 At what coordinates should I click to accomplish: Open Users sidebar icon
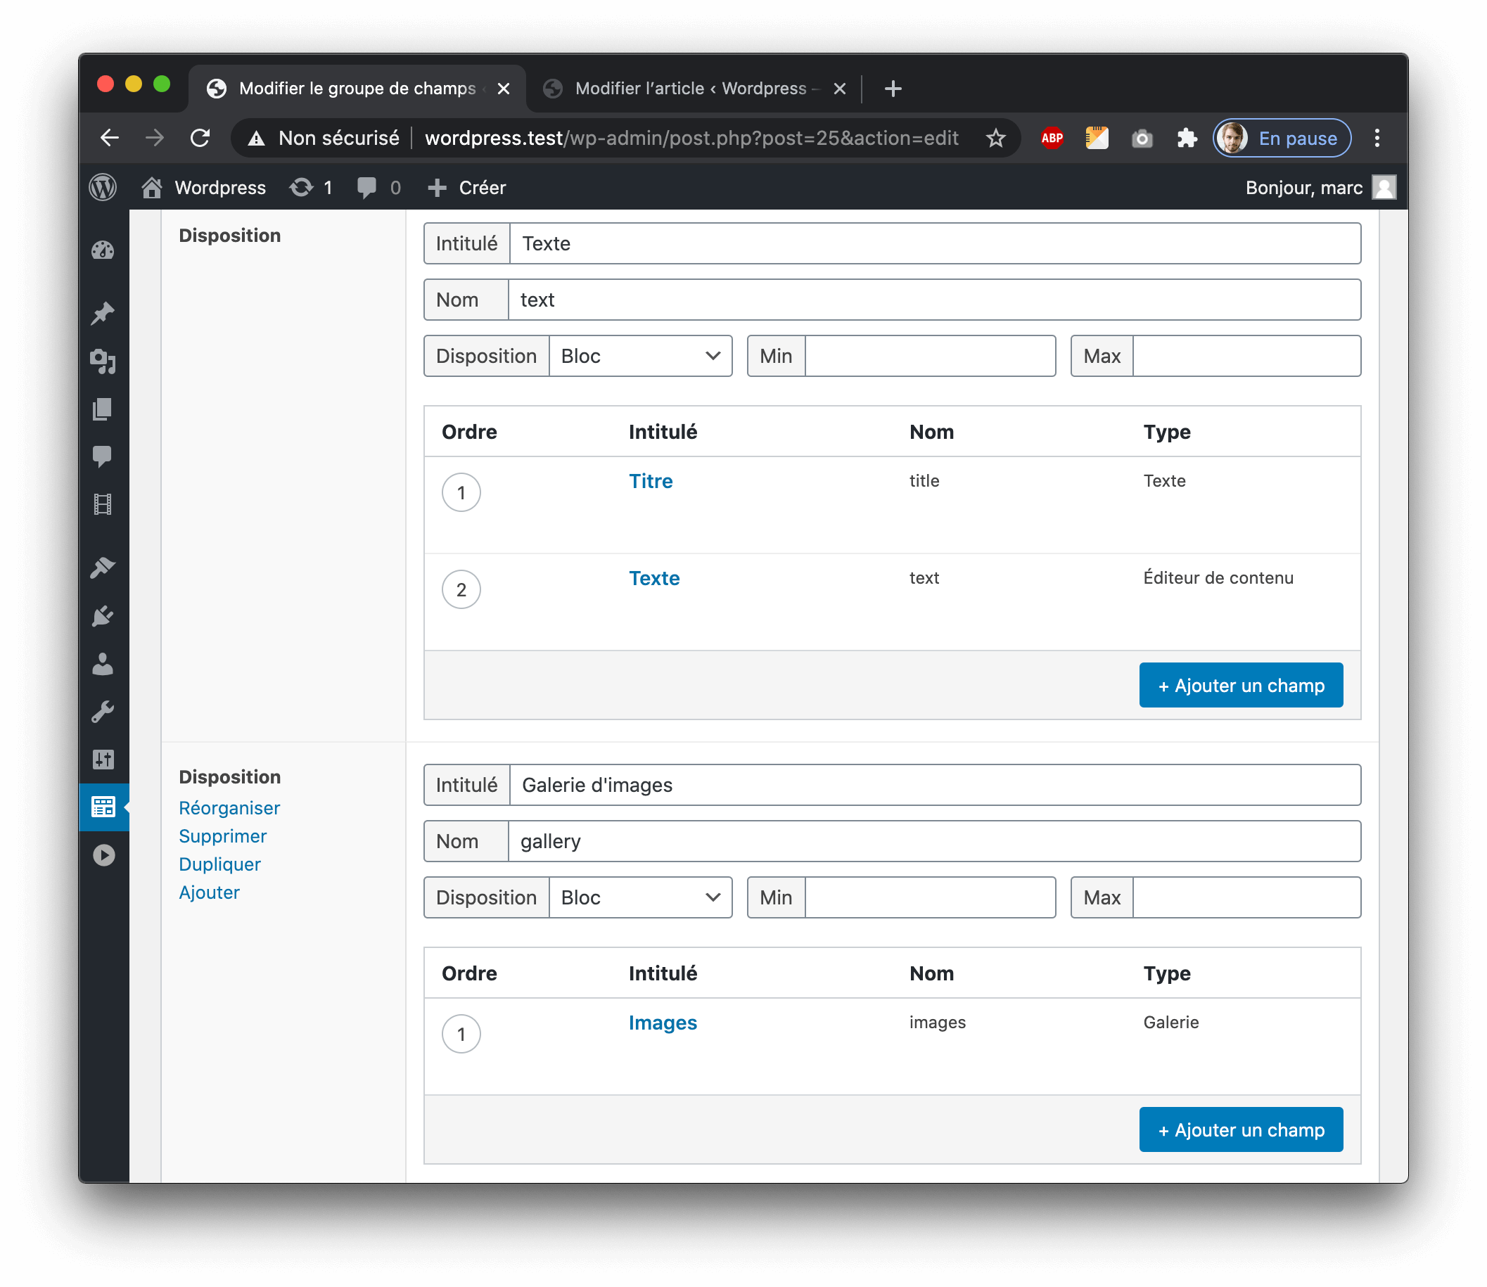[103, 665]
